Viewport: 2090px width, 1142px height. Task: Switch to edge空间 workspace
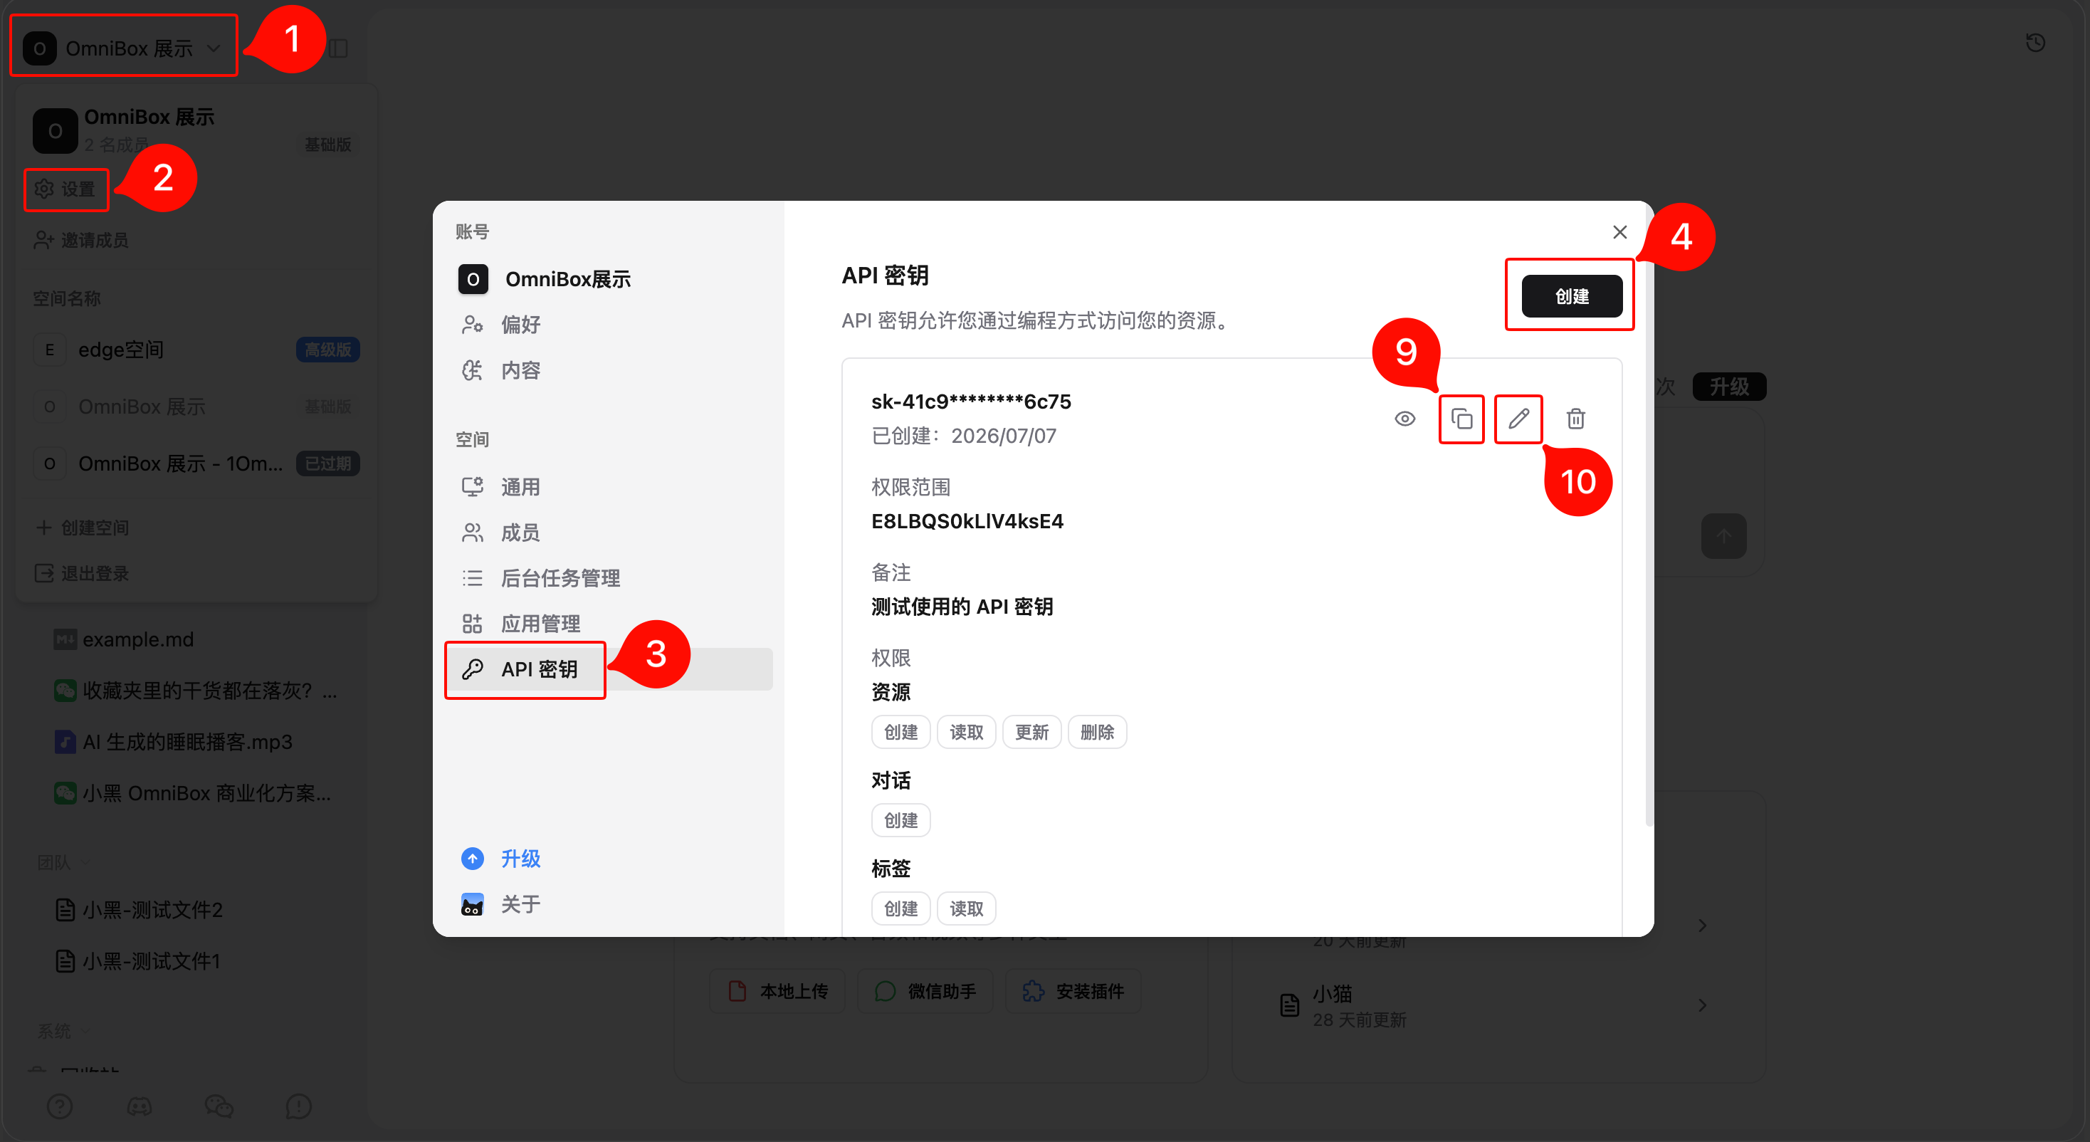pyautogui.click(x=196, y=350)
